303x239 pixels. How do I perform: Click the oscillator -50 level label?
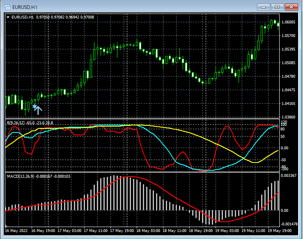(283, 160)
